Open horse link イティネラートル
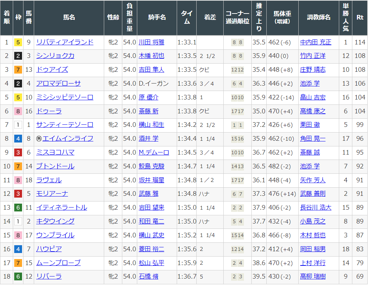The height and width of the screenshot is (285, 368). click(x=62, y=208)
